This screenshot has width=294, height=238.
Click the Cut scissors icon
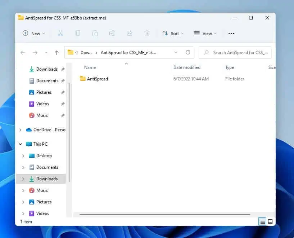pos(60,34)
